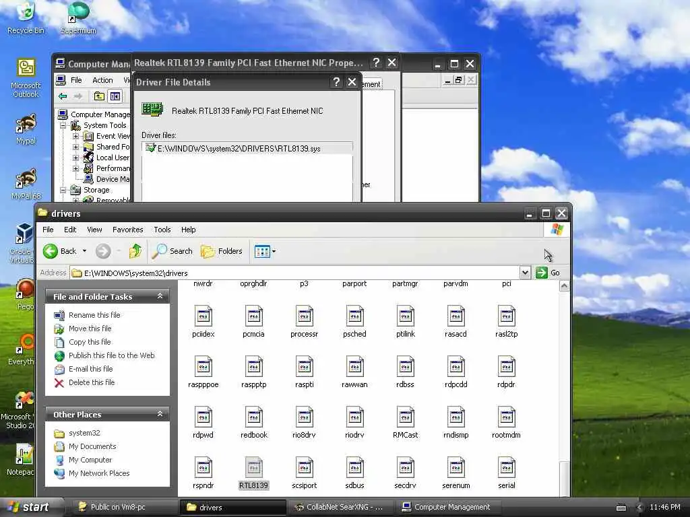Collapse the Storage tree node
The width and height of the screenshot is (690, 517).
63,190
